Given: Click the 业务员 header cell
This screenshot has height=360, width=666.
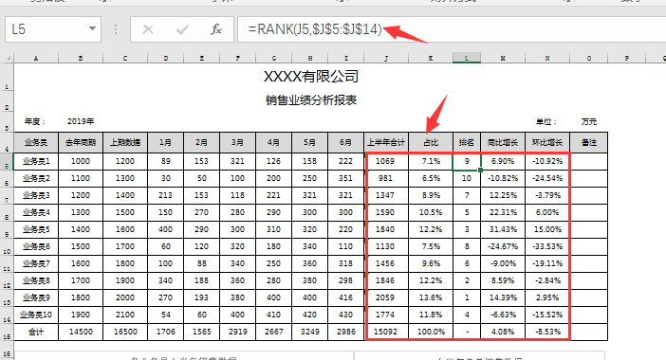Looking at the screenshot, I should [36, 142].
